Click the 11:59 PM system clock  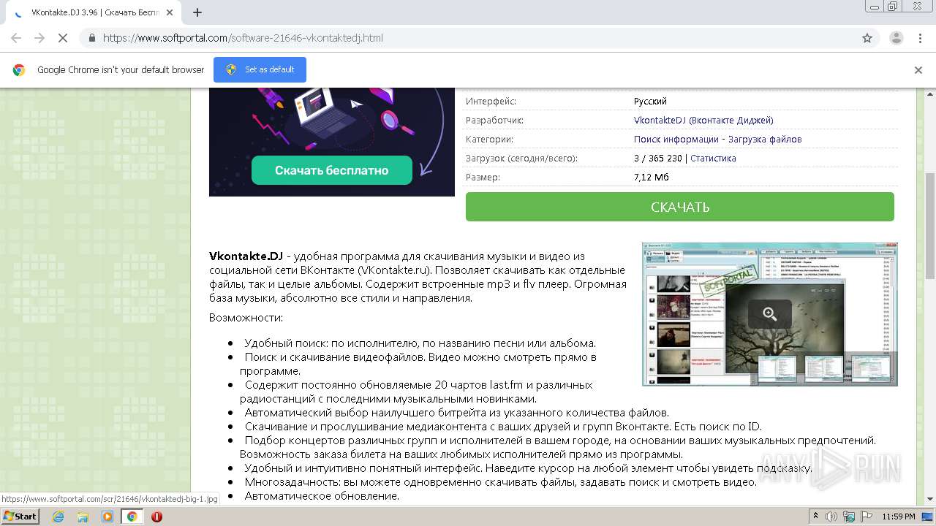[x=899, y=517]
